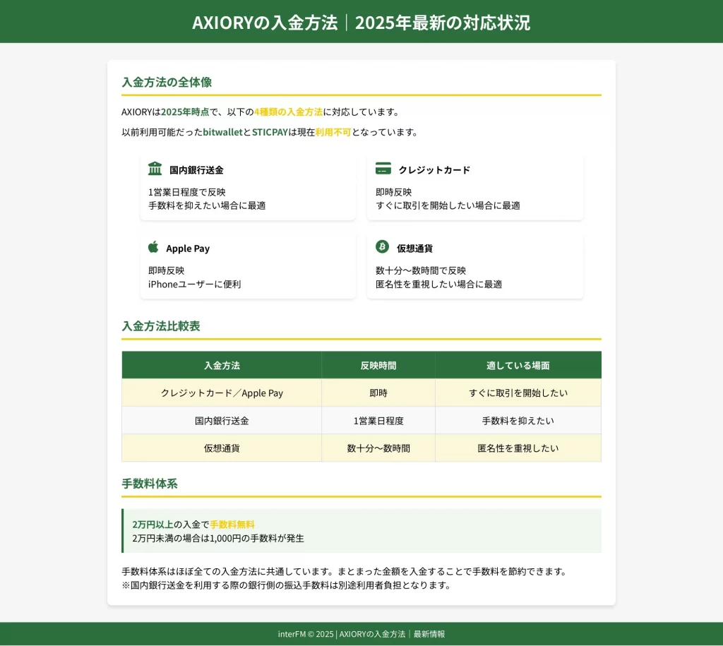The width and height of the screenshot is (723, 646).
Task: Click the 適している場面 column header
Action: pyautogui.click(x=518, y=365)
